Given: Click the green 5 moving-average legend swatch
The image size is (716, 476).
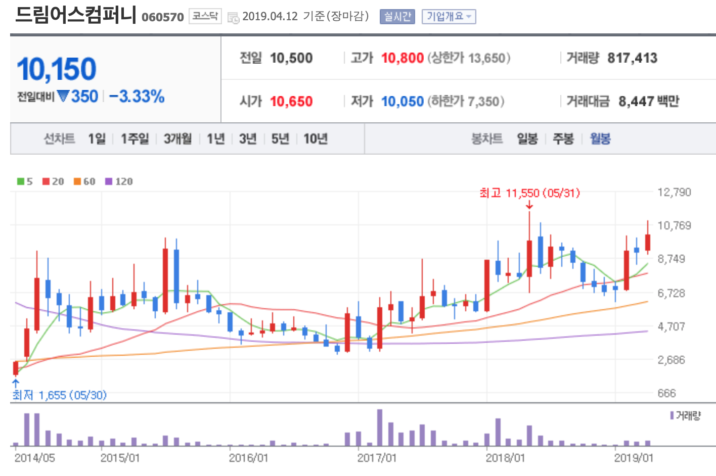Looking at the screenshot, I should tap(21, 181).
